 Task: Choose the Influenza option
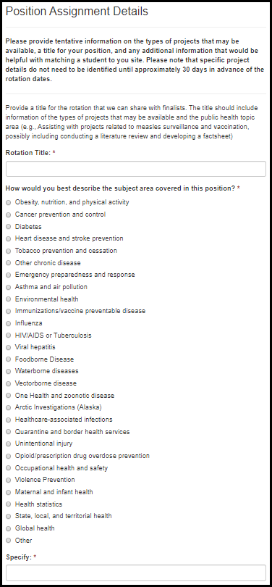[9, 323]
